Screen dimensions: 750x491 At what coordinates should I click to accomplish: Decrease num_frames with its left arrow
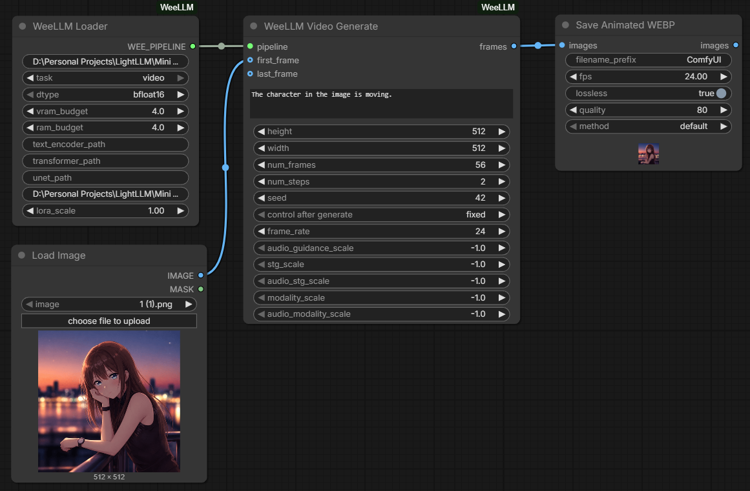[261, 165]
